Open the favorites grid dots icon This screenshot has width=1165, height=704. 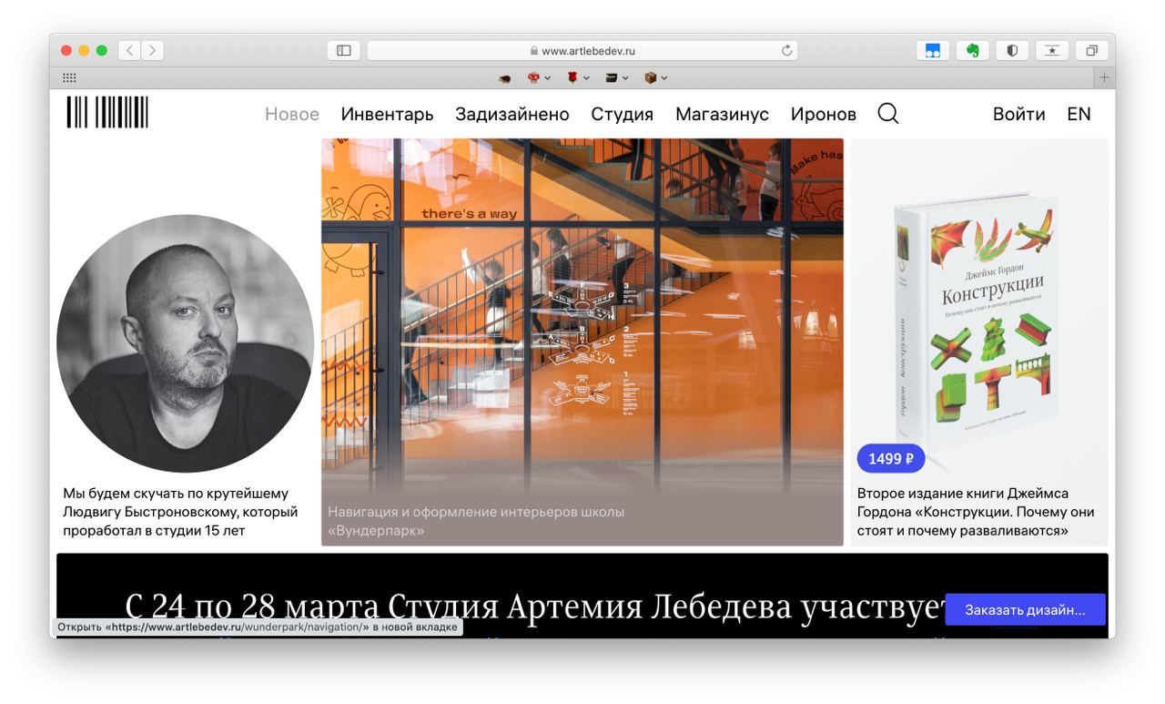(69, 77)
